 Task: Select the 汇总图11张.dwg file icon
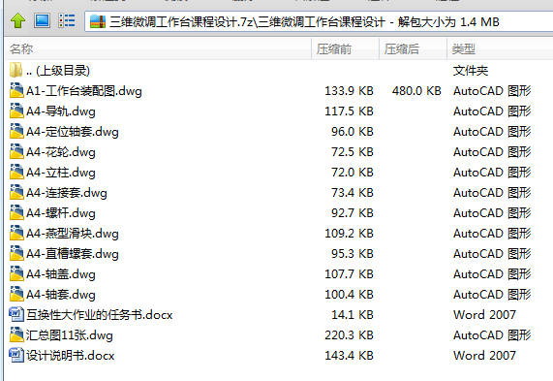click(16, 334)
